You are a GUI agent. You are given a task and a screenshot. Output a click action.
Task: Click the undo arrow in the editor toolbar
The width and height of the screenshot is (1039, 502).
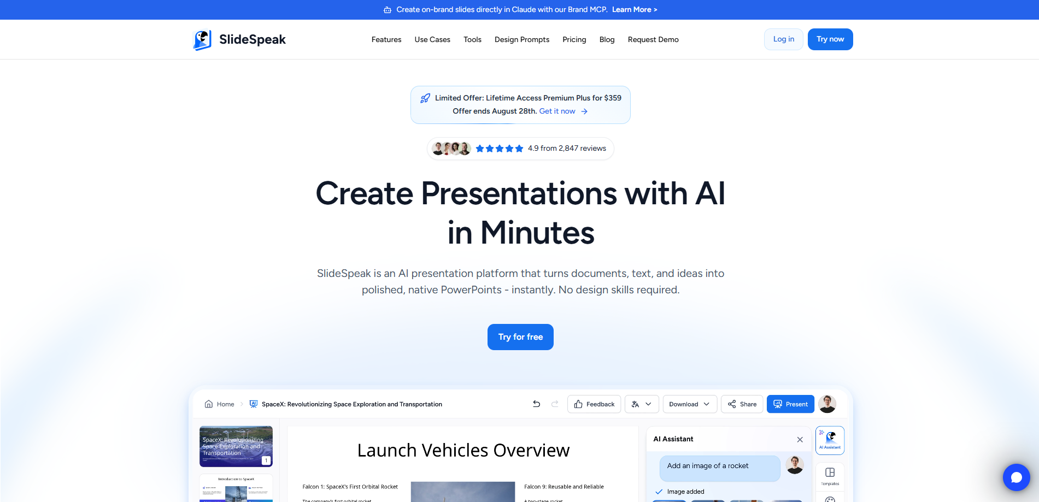click(537, 404)
